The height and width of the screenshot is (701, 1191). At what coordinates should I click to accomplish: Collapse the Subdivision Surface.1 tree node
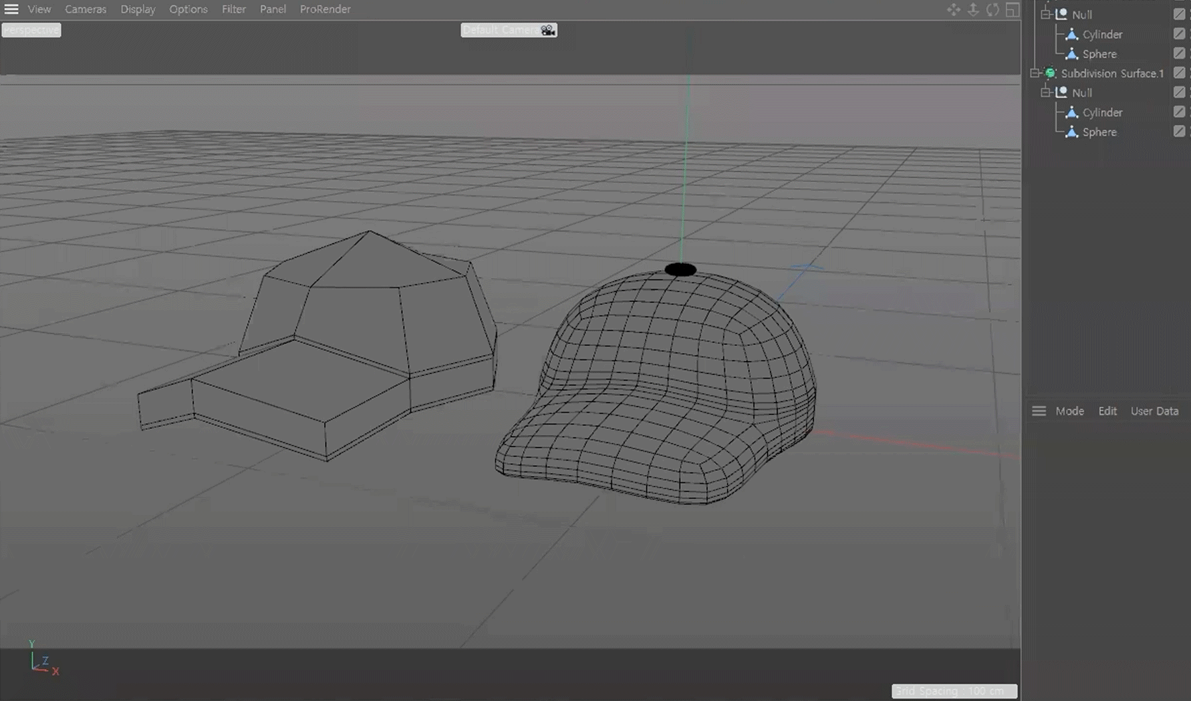pyautogui.click(x=1035, y=73)
